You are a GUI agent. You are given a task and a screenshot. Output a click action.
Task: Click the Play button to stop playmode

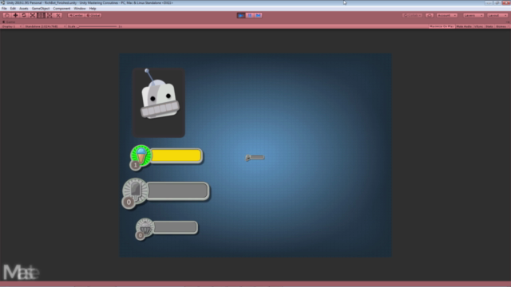click(x=241, y=15)
